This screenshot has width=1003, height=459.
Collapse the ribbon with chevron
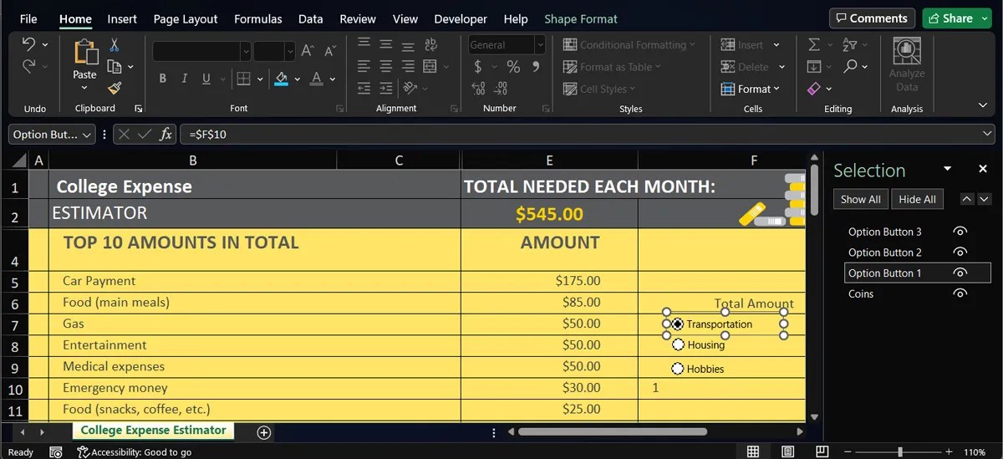pos(983,105)
